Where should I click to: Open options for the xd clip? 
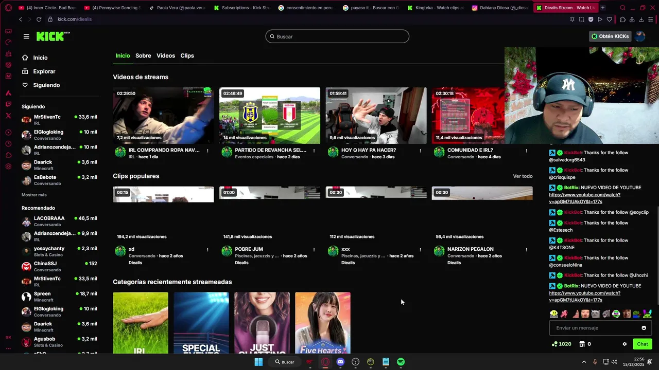pyautogui.click(x=207, y=250)
